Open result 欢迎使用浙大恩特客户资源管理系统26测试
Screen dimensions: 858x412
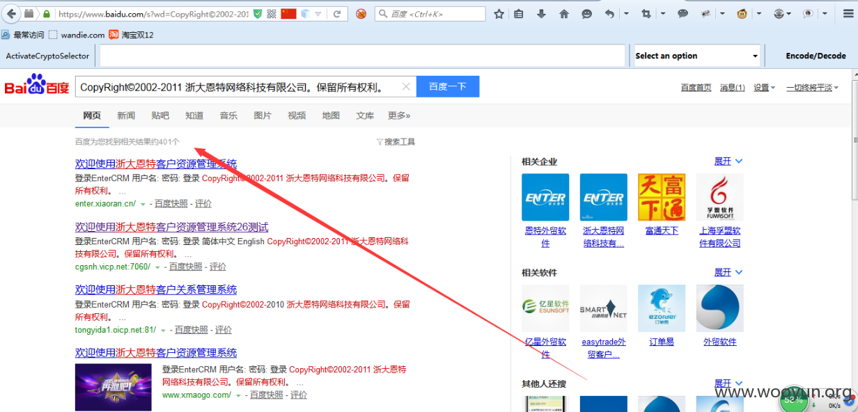(x=171, y=227)
